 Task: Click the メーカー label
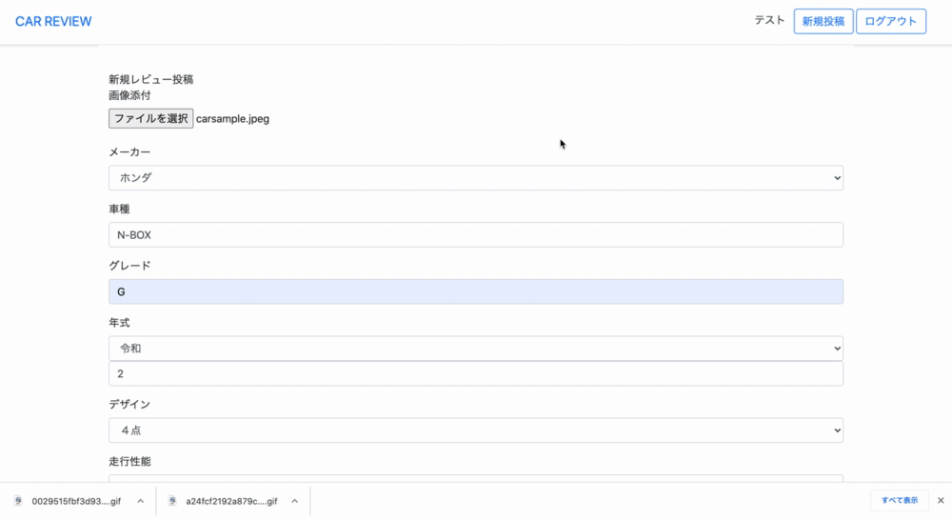pyautogui.click(x=129, y=151)
